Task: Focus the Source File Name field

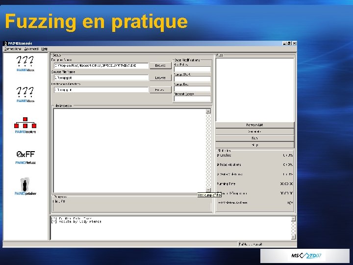Action: tap(101, 78)
